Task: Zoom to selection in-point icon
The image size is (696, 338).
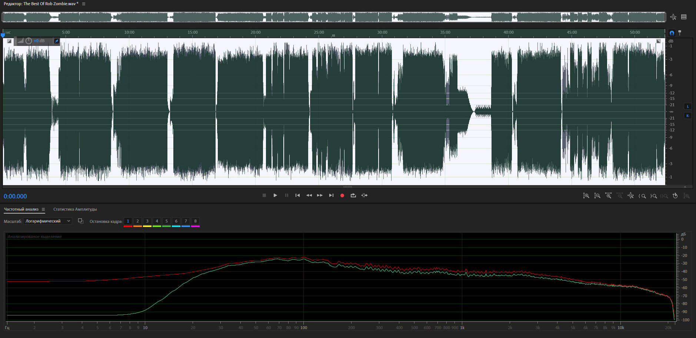Action: [642, 196]
